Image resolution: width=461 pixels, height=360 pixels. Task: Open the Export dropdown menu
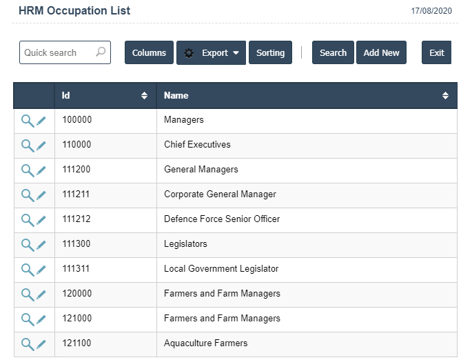click(211, 53)
